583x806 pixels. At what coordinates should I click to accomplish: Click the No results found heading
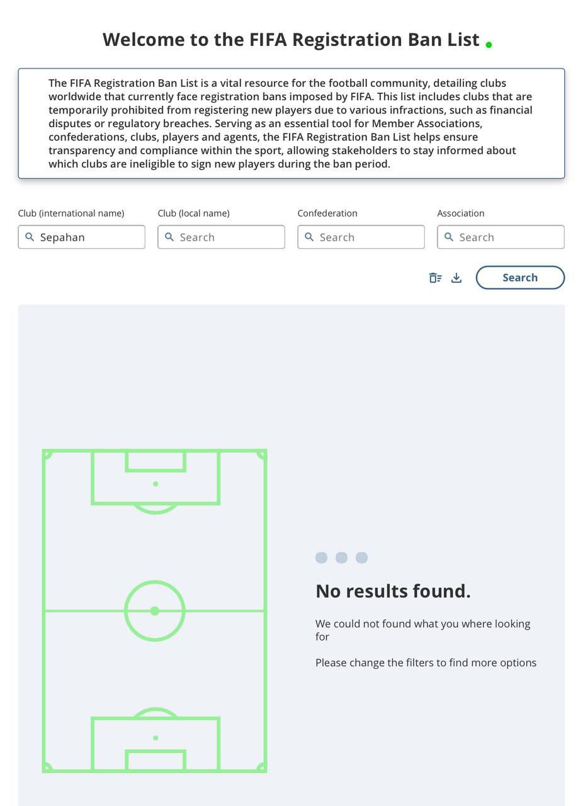click(x=393, y=591)
